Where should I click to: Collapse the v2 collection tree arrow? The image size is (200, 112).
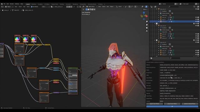[155, 24]
